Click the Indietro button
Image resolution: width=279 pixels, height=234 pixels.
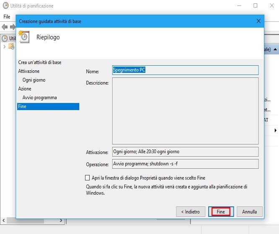191,212
